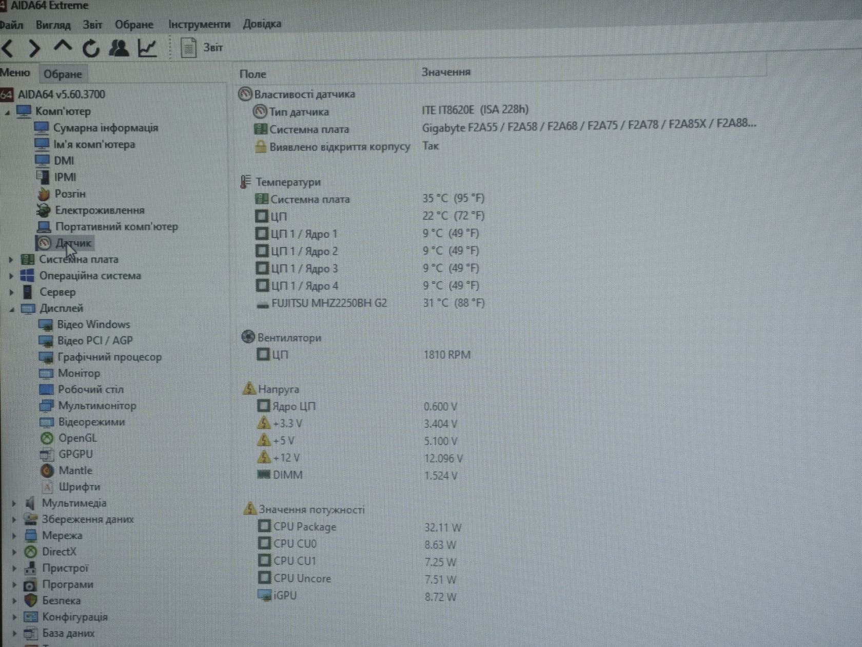Viewport: 862px width, 647px height.
Task: Select the iGPU power row icon
Action: coord(264,596)
